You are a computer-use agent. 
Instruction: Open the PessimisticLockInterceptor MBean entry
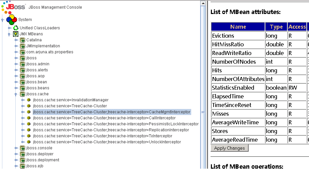[116, 124]
